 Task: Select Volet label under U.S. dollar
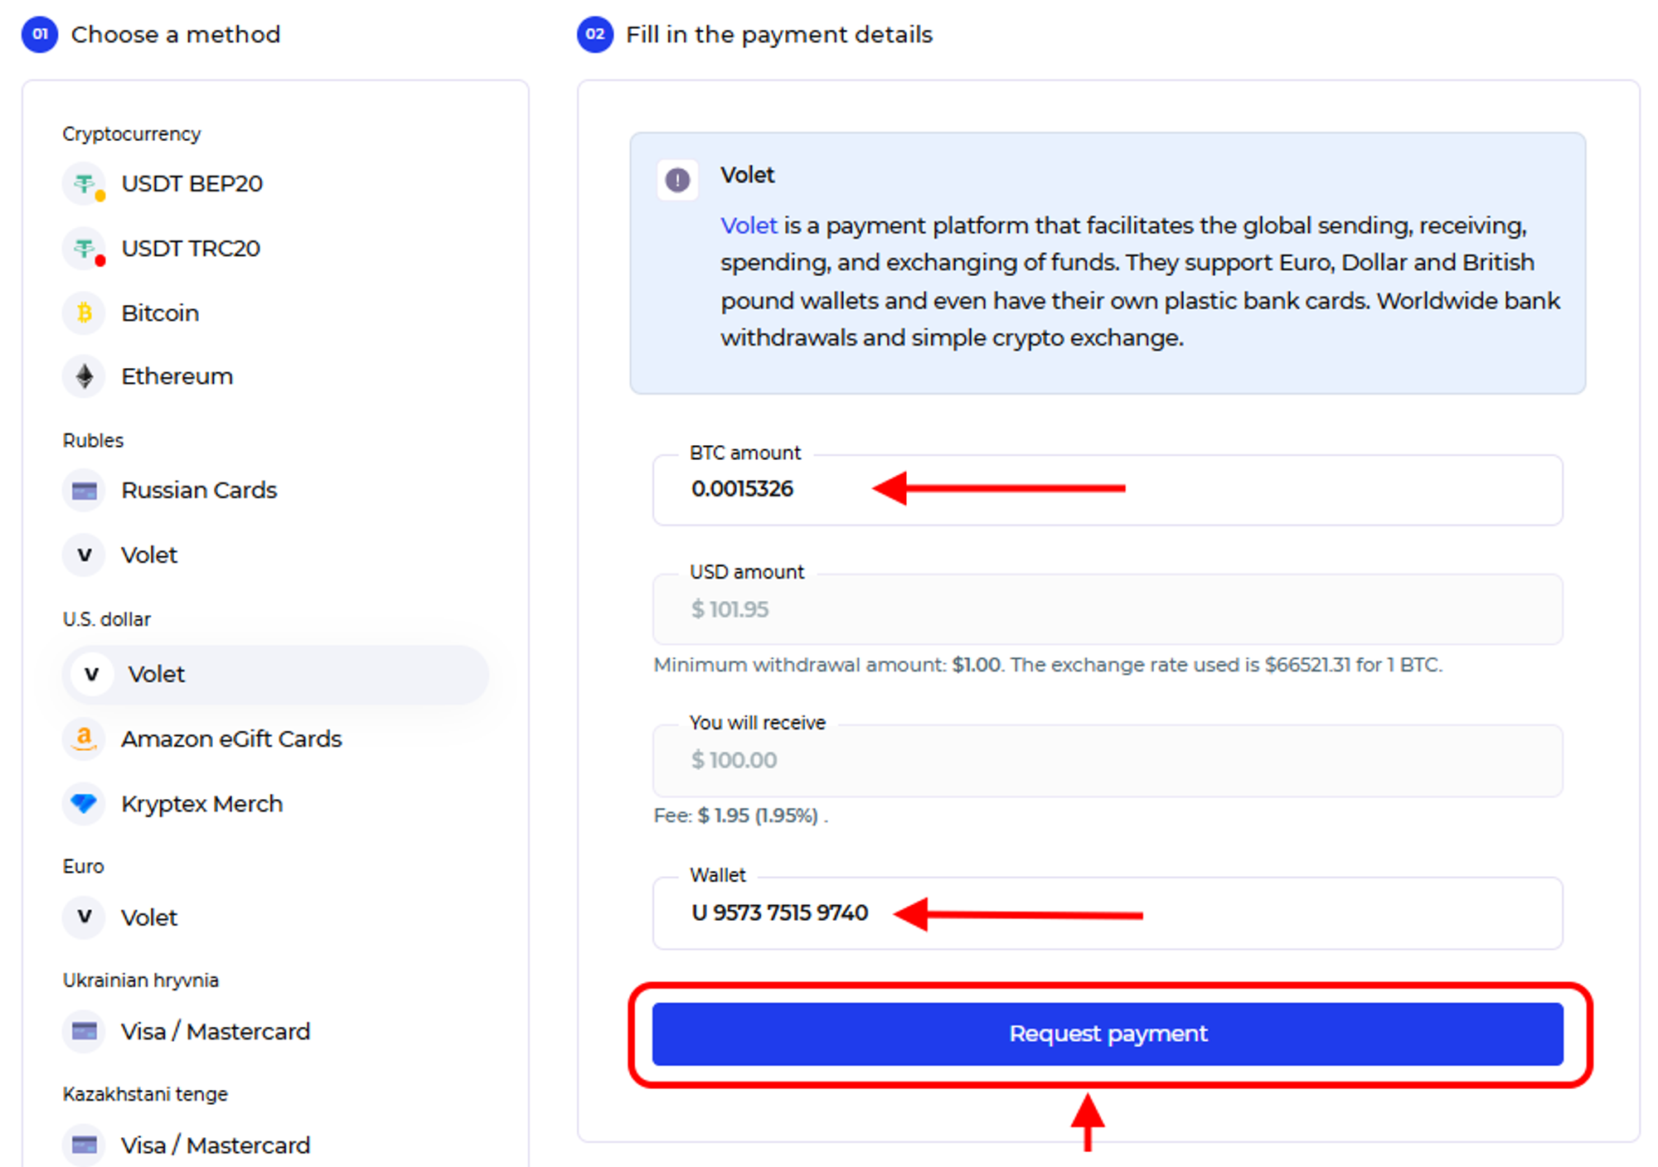(156, 674)
